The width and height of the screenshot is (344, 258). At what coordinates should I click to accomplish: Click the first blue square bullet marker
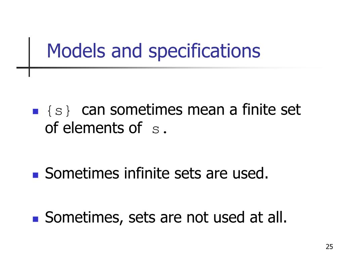[x=36, y=112]
